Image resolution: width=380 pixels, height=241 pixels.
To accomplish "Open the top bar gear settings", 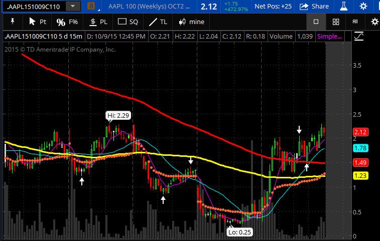I will coord(363,7).
